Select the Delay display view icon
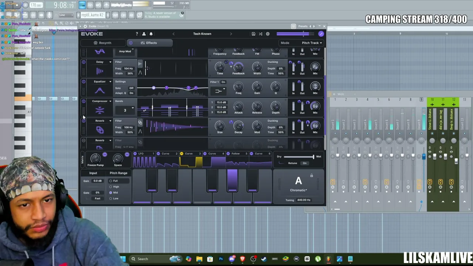The width and height of the screenshot is (473, 266). [140, 64]
